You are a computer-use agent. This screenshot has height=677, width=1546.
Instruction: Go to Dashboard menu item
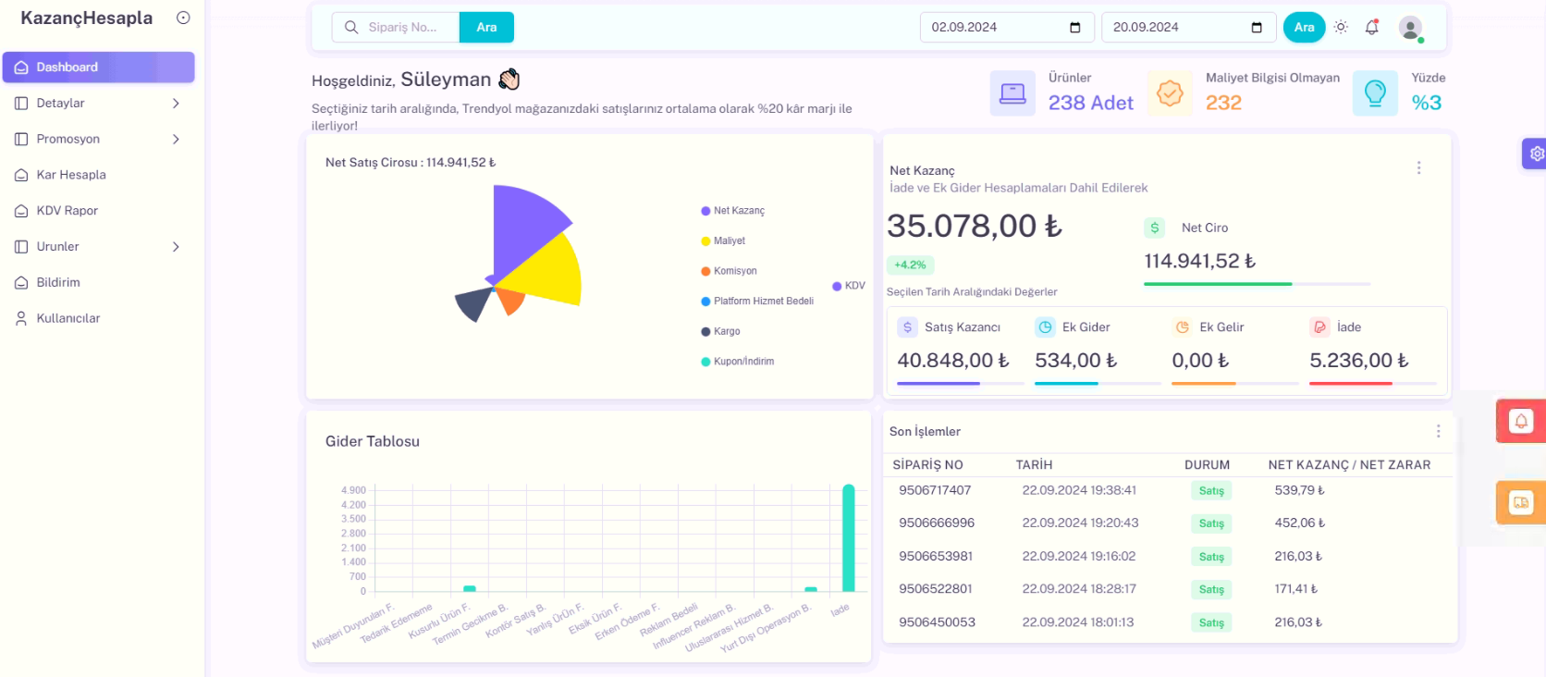point(98,68)
